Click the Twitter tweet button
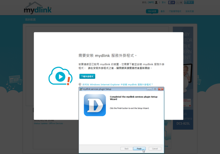Image resolution: width=220 pixels, height=154 pixels. (189, 2)
